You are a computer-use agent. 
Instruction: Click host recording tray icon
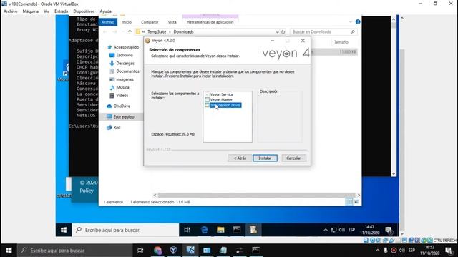pyautogui.click(x=394, y=251)
